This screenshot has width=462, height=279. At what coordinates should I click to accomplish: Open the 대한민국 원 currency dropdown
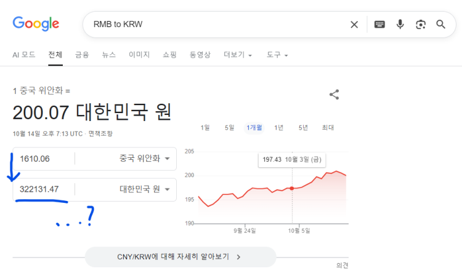pos(145,189)
